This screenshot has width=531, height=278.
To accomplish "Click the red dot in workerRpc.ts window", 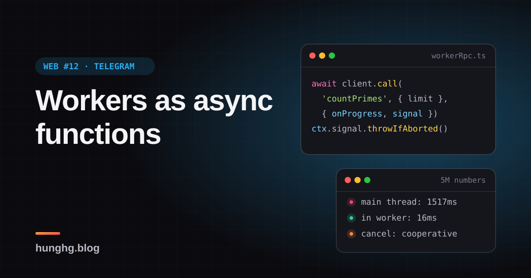I will (312, 56).
